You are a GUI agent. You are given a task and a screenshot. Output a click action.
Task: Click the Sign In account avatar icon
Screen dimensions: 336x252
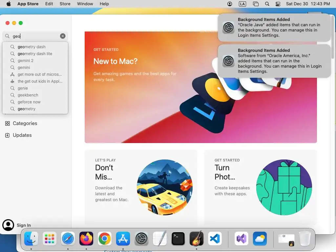point(8,225)
